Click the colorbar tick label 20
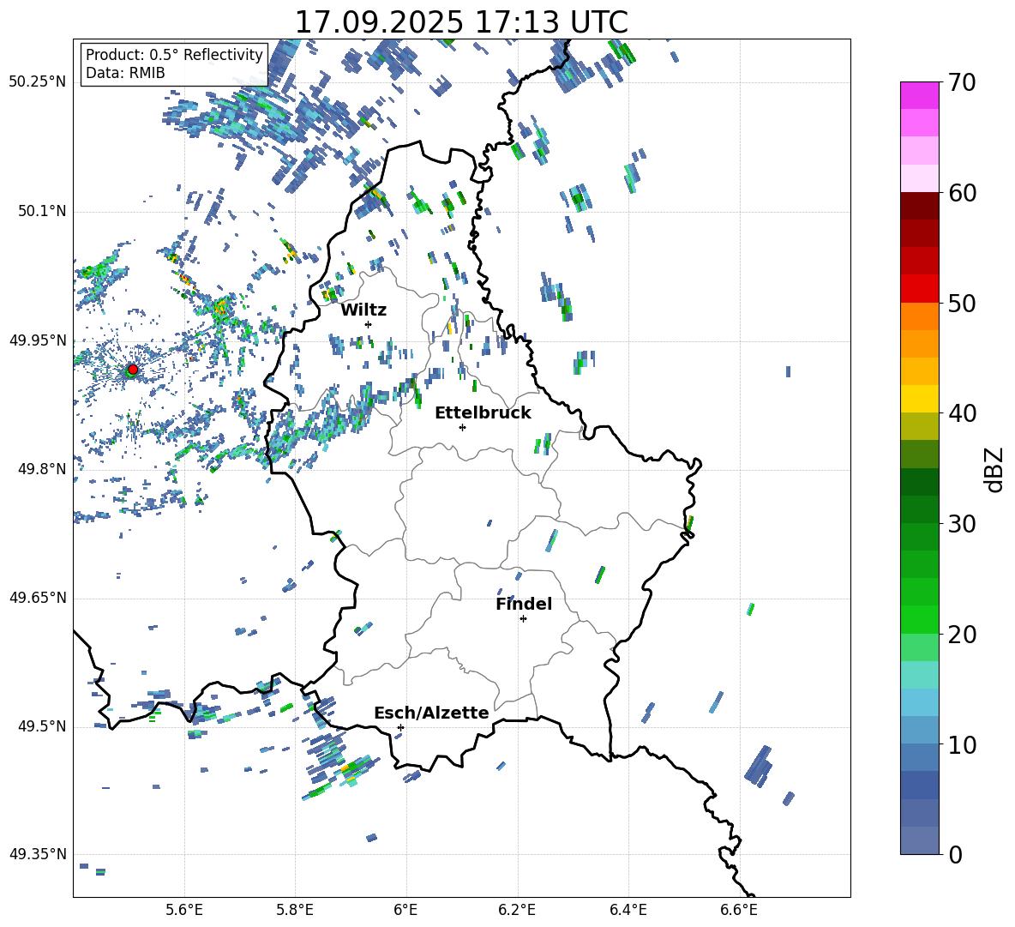The height and width of the screenshot is (927, 1015). pos(962,635)
